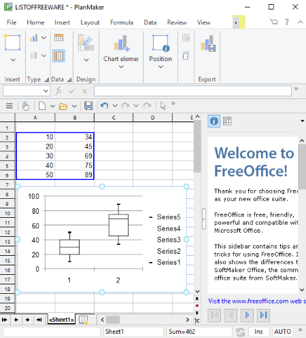Click the new document icon
Image resolution: width=306 pixels, height=338 pixels.
(x=42, y=106)
